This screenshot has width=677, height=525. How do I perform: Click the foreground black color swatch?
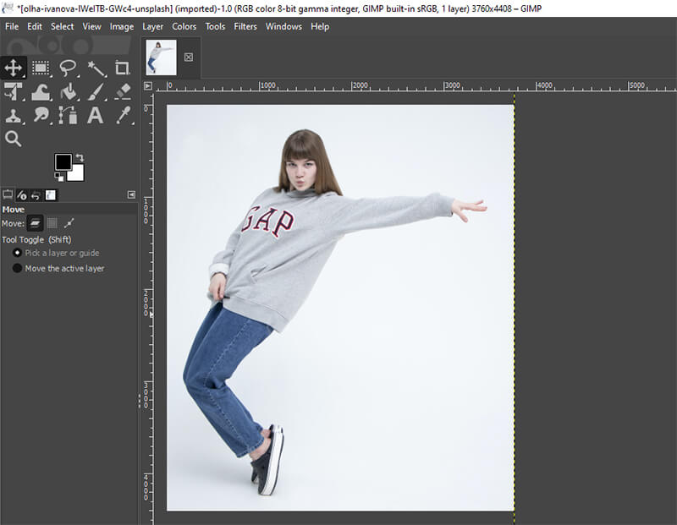pos(63,162)
